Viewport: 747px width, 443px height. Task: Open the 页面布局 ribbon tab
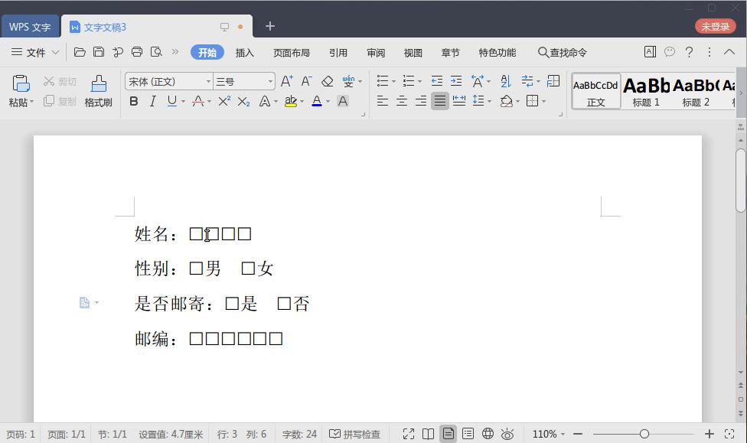pos(292,52)
